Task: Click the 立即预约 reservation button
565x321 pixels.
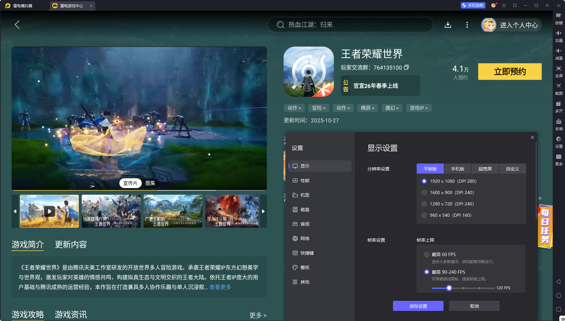Action: pyautogui.click(x=510, y=72)
